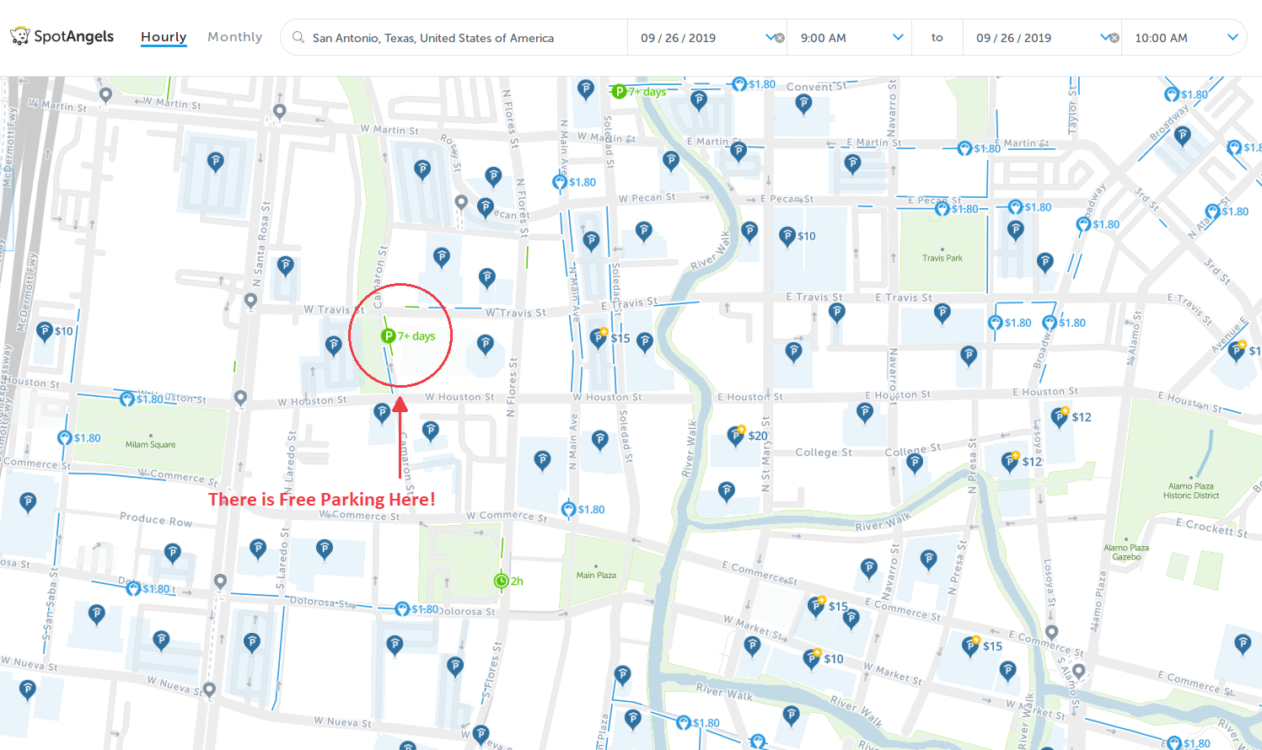Open the upper $12 garage marker near E Houston St

point(1060,416)
